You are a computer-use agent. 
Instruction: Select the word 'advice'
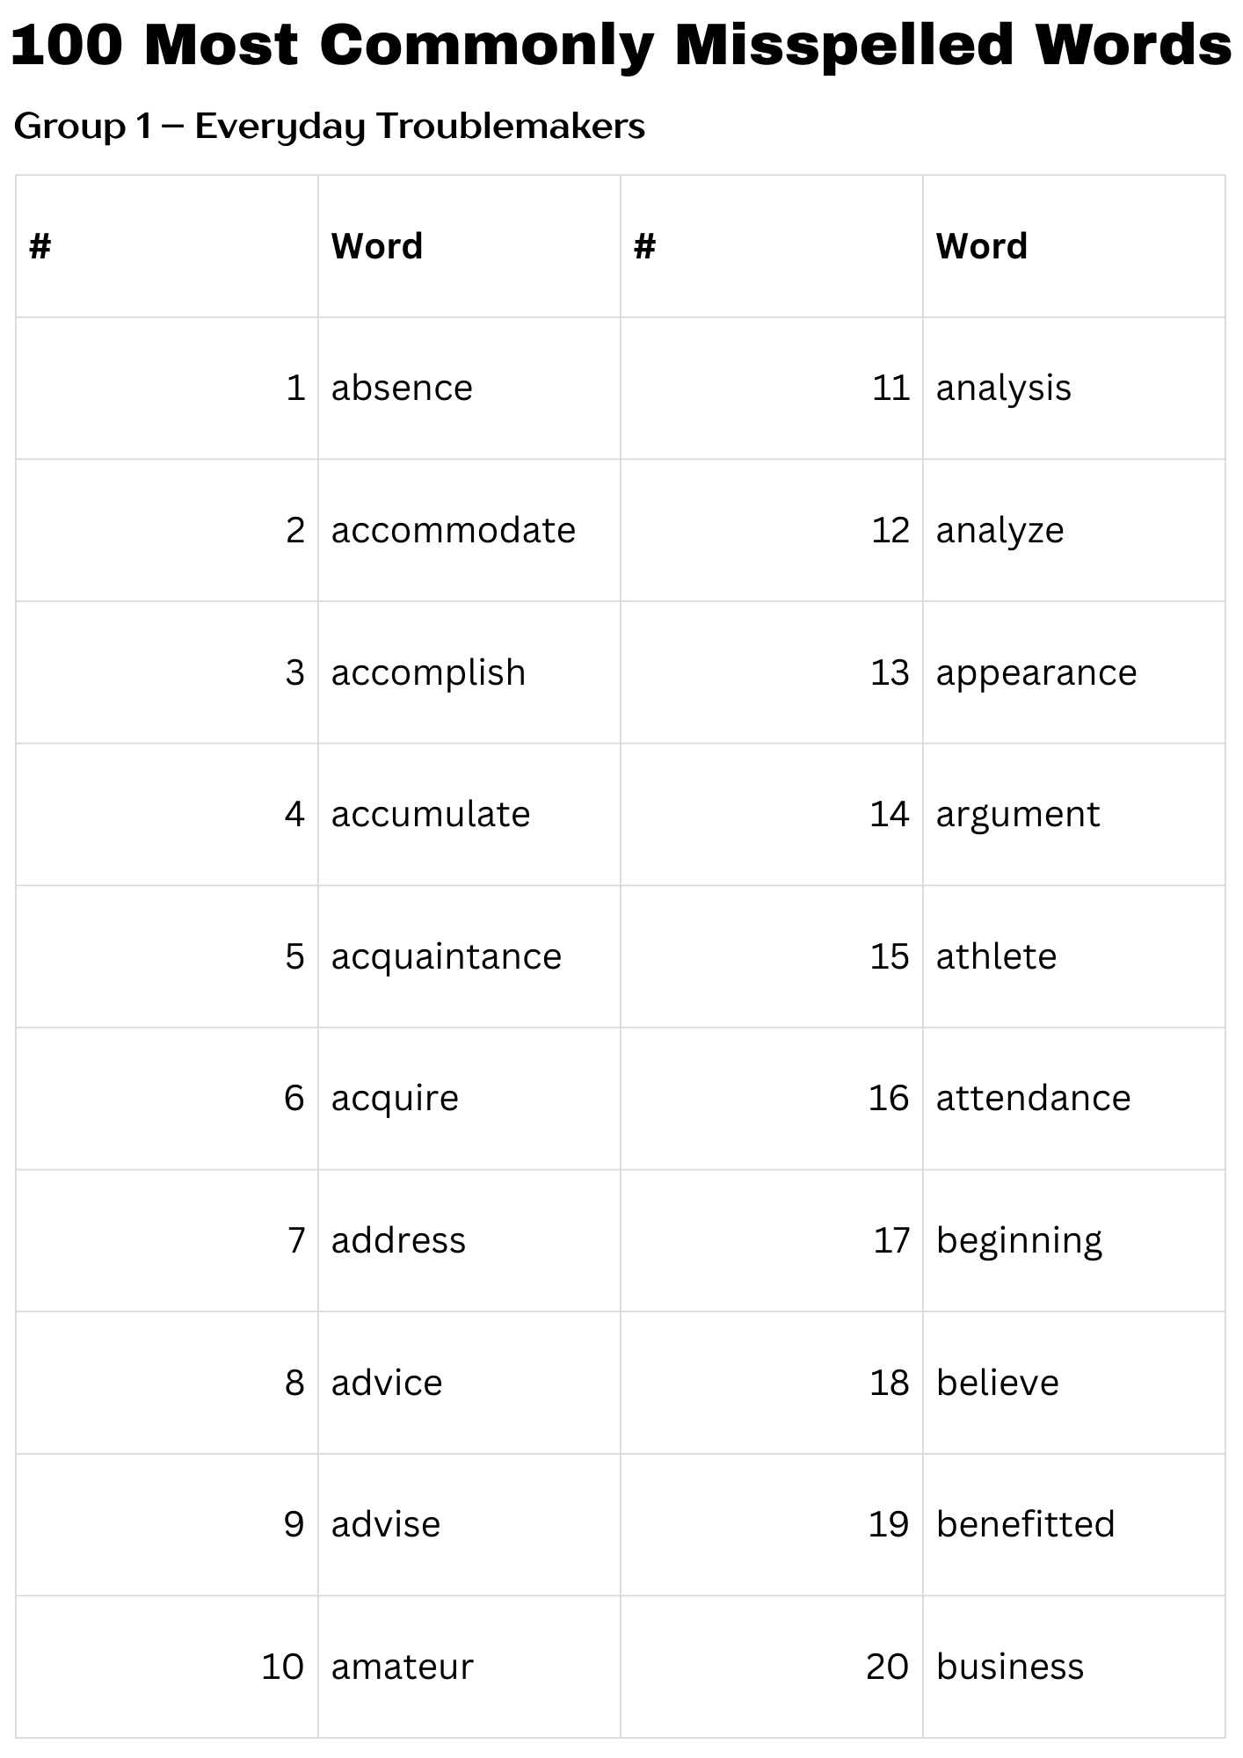pyautogui.click(x=387, y=1384)
